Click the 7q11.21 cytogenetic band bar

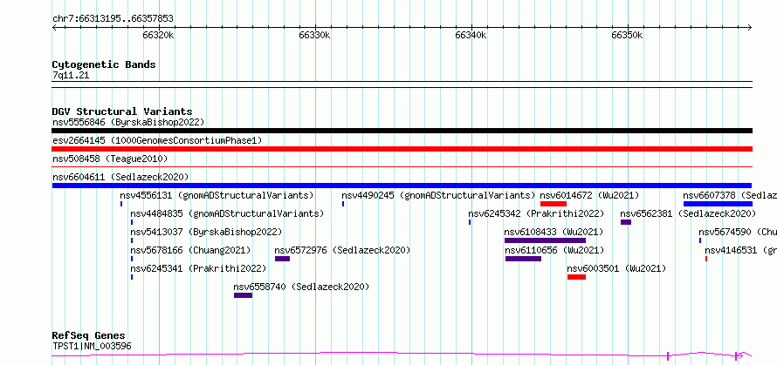pyautogui.click(x=402, y=84)
